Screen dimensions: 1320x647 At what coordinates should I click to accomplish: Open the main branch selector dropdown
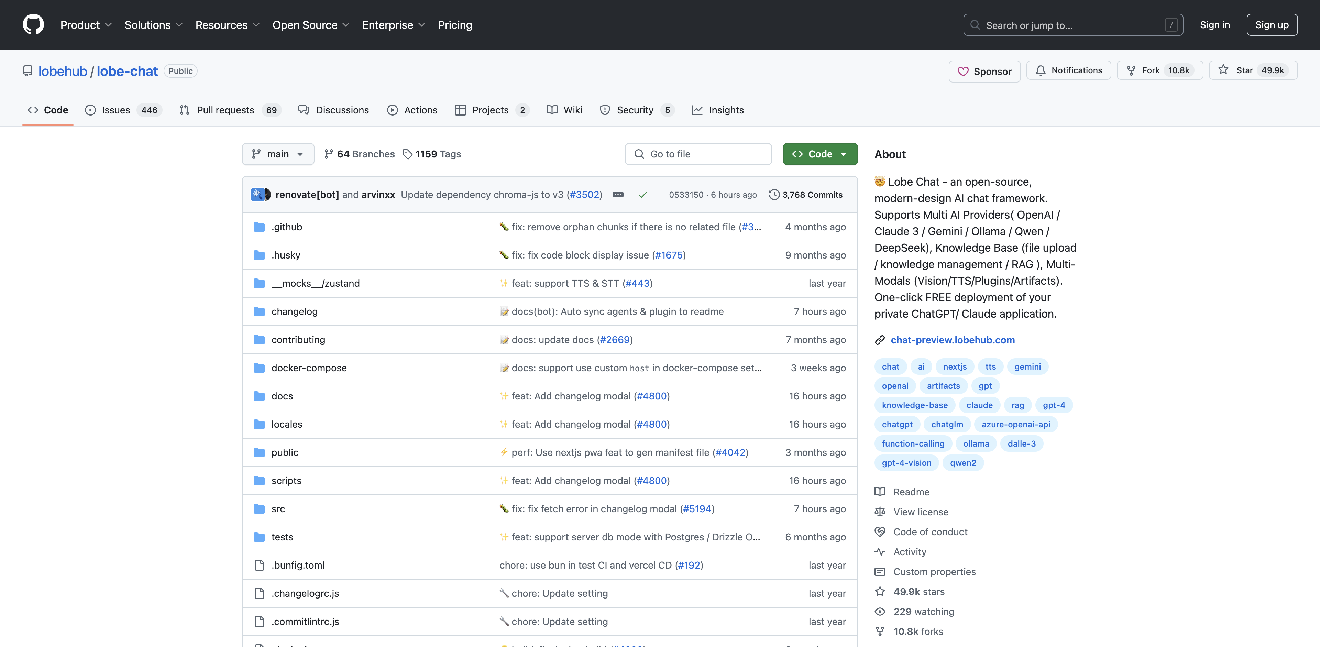[278, 154]
